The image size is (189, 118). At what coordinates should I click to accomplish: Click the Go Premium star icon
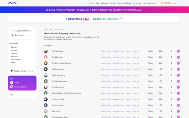(13, 35)
